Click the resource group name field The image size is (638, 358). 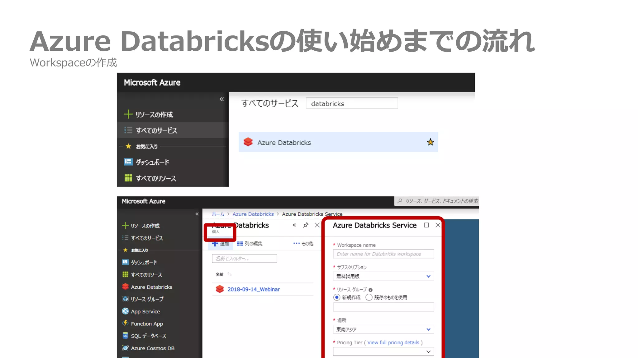pyautogui.click(x=383, y=307)
